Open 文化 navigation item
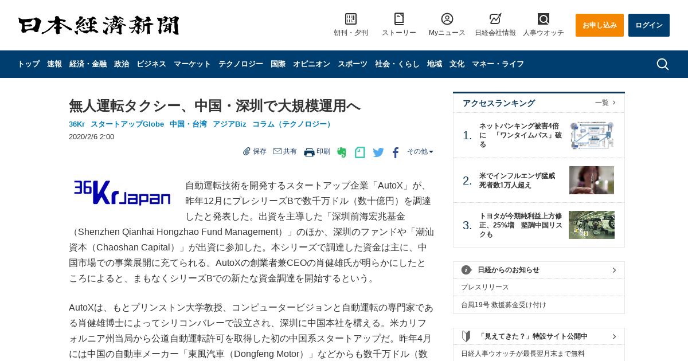Screen dimensions: 688x361 click(x=457, y=64)
